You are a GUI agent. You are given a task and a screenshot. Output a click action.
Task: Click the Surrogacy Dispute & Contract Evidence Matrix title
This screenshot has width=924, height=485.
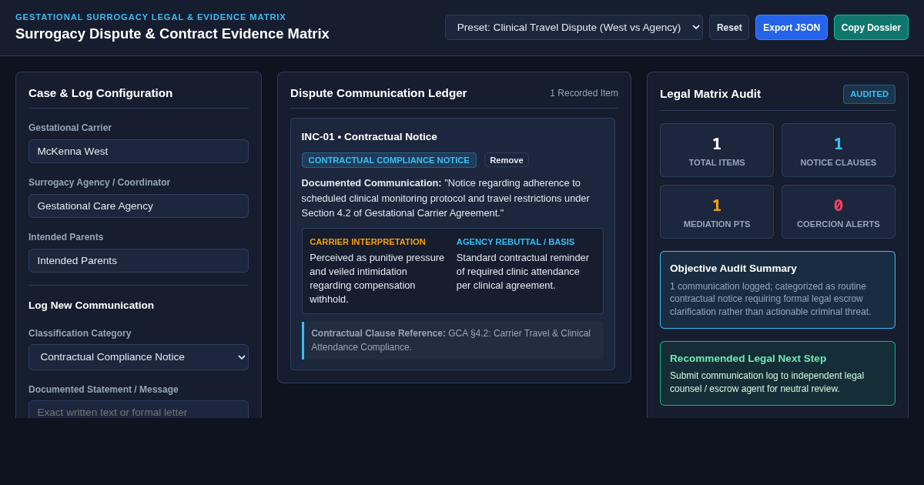[x=172, y=34]
